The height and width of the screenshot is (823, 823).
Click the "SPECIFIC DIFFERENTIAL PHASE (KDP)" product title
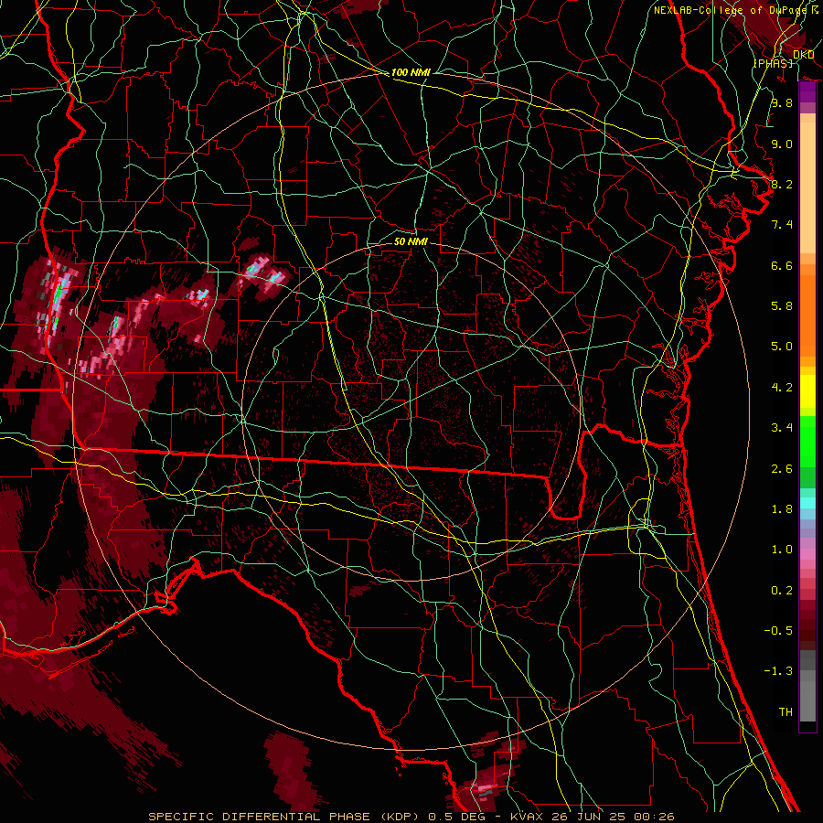pyautogui.click(x=283, y=817)
